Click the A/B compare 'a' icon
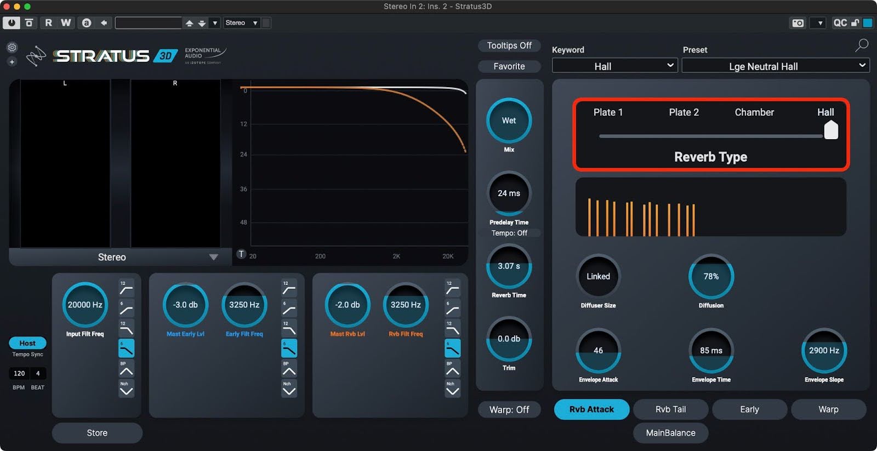This screenshot has width=877, height=451. pyautogui.click(x=87, y=22)
